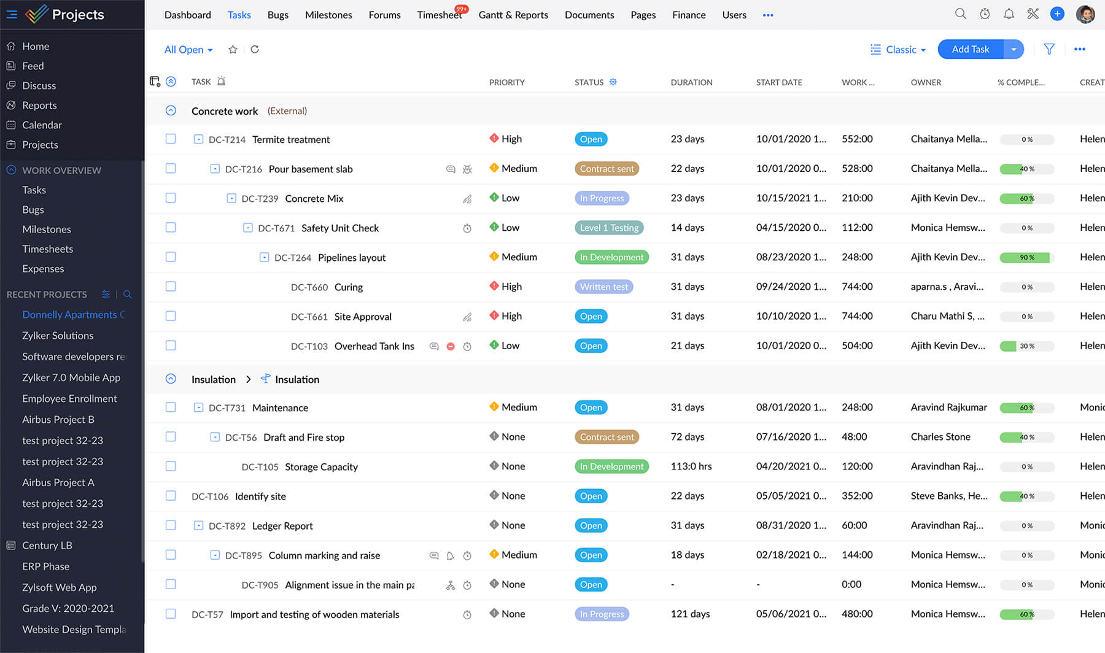The image size is (1105, 653).
Task: Click the timer stopwatch icon in header
Action: pyautogui.click(x=985, y=14)
